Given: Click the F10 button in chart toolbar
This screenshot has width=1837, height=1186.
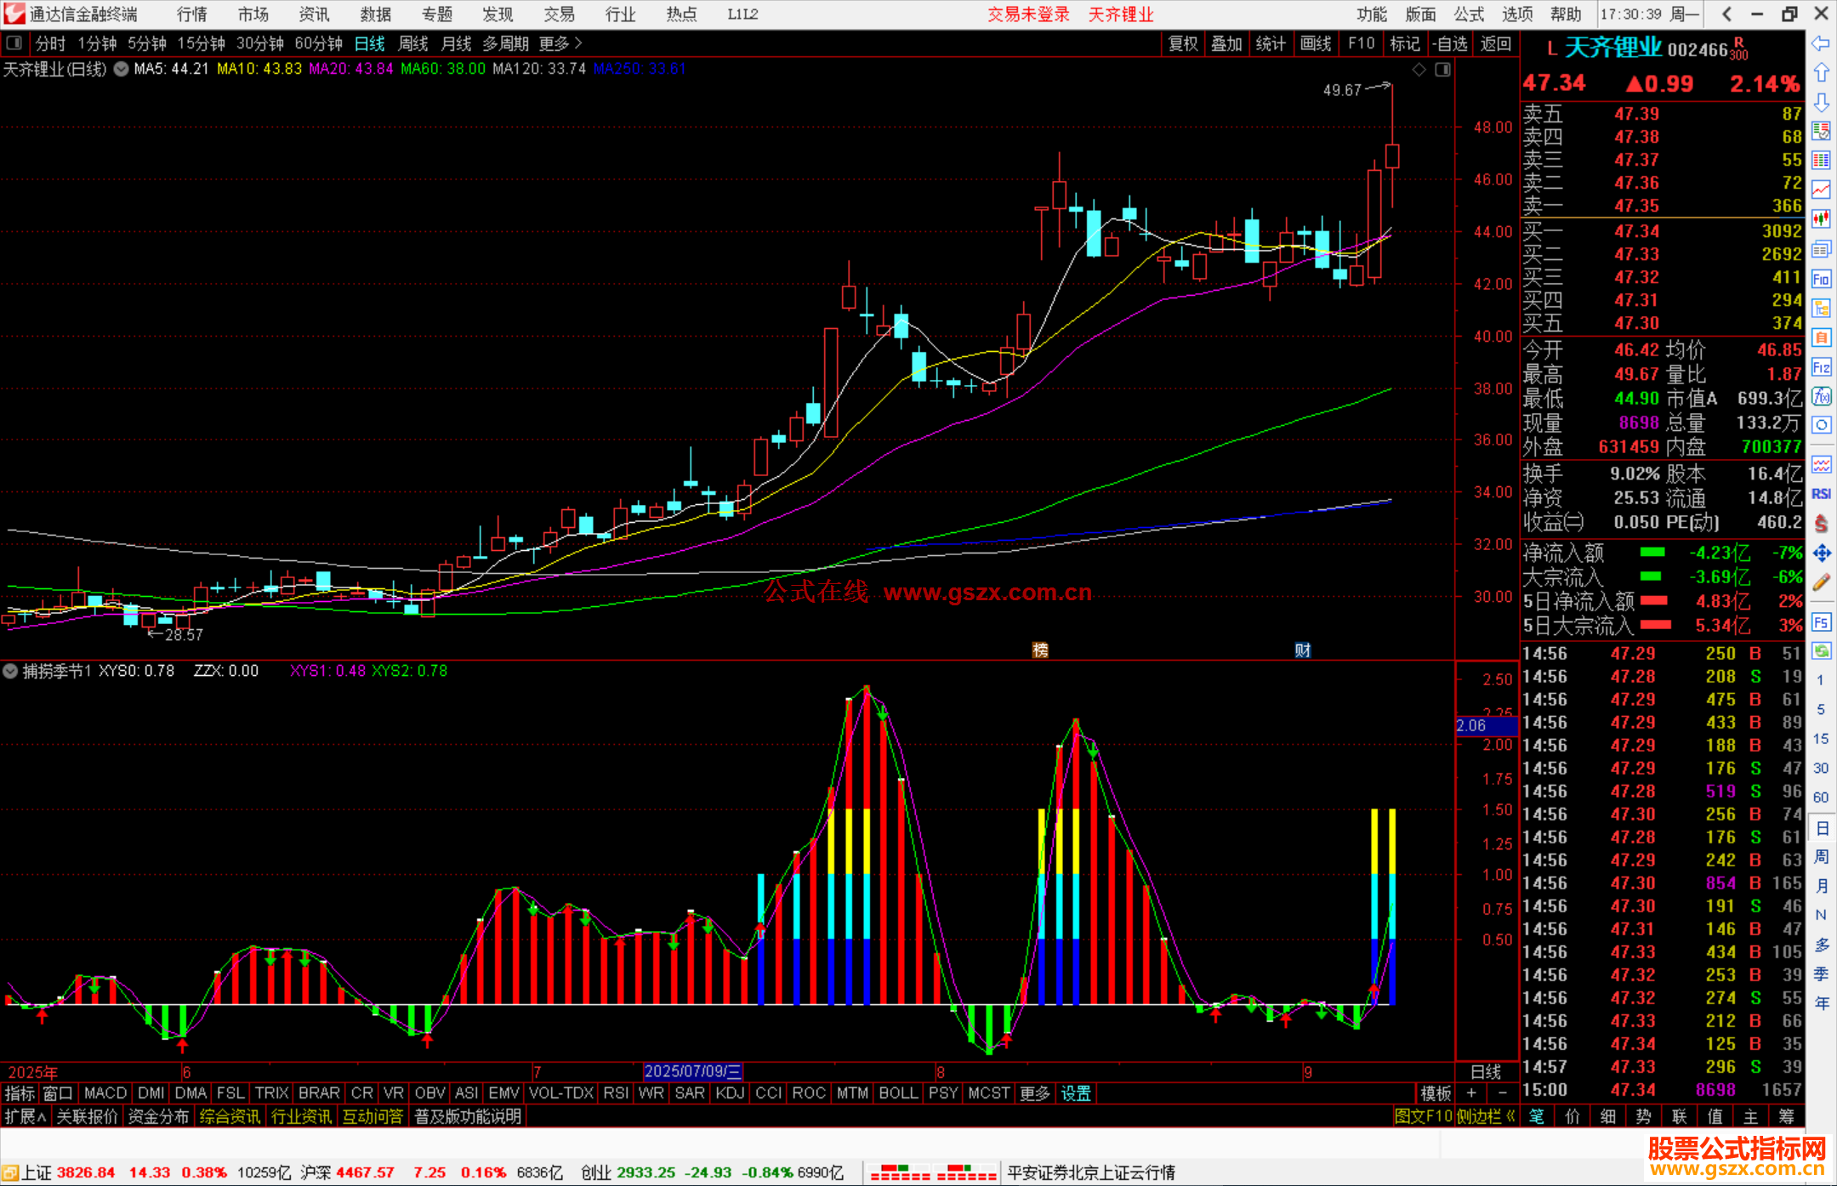Looking at the screenshot, I should coord(1361,43).
